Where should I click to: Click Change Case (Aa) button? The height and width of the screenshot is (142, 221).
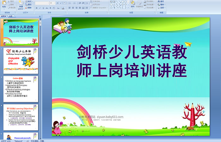pyautogui.click(x=58, y=8)
